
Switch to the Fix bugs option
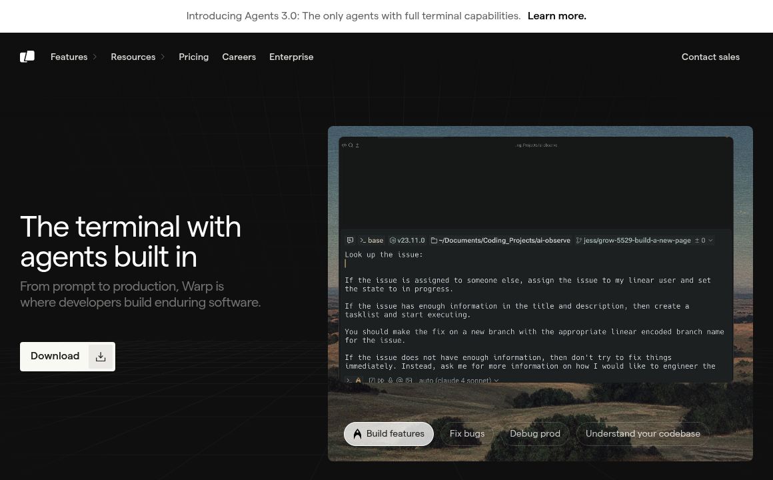(x=467, y=434)
